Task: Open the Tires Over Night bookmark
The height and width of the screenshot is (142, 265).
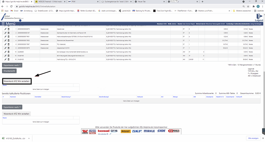Action: point(163,11)
